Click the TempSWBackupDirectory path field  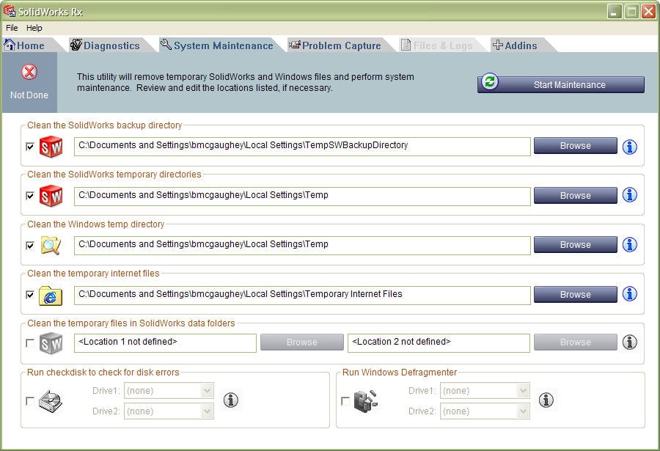(x=302, y=146)
